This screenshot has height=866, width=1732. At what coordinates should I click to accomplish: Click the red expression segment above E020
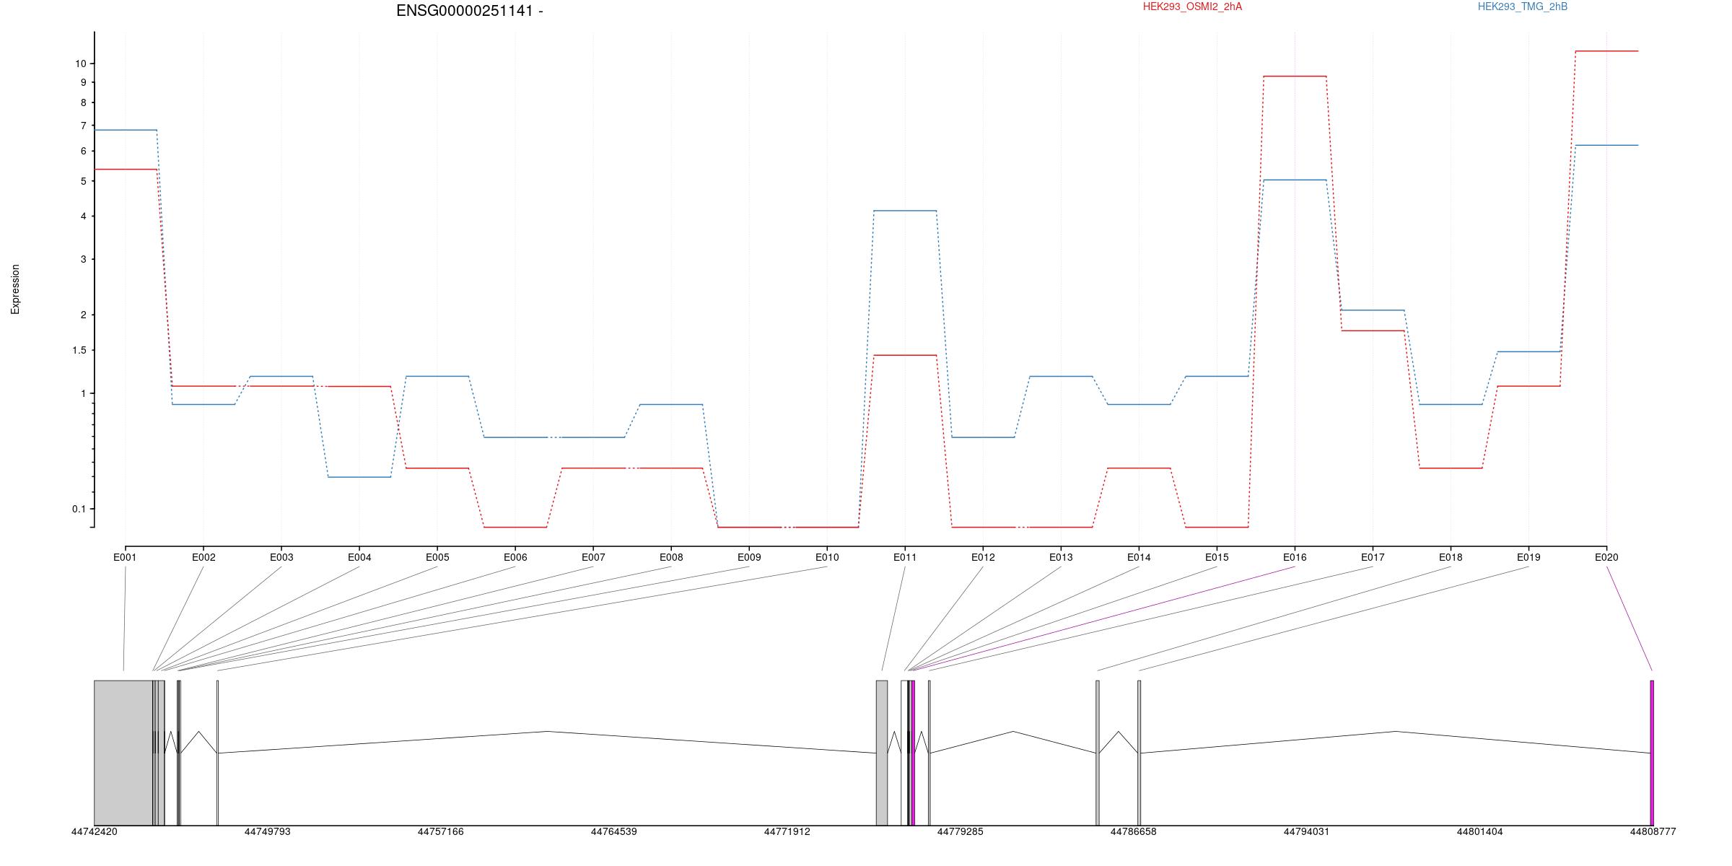[x=1606, y=51]
